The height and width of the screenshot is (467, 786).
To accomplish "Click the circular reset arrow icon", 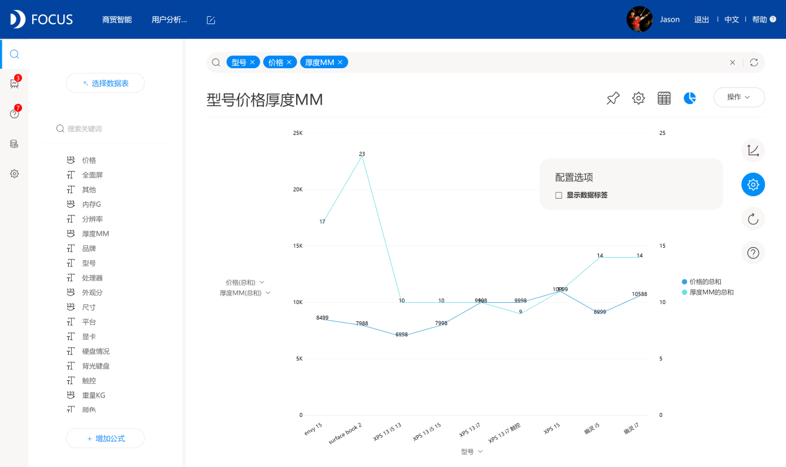I will pyautogui.click(x=753, y=219).
